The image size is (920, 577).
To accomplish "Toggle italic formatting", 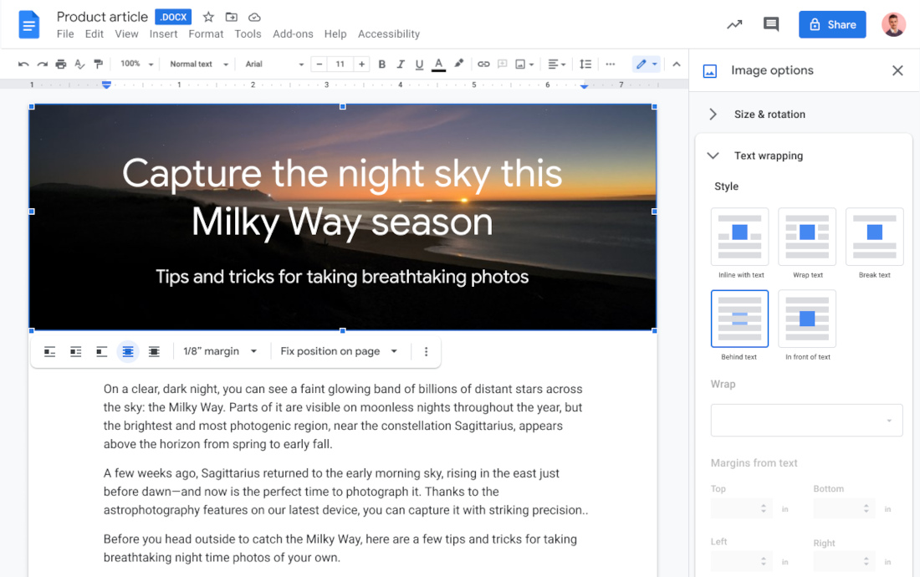I will point(401,64).
